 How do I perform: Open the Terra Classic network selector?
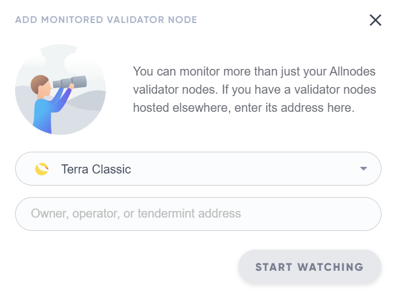click(x=198, y=169)
